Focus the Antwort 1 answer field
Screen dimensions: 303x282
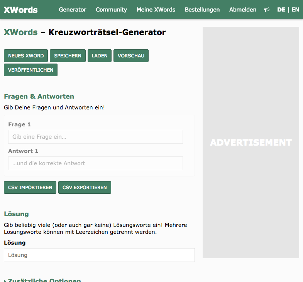pyautogui.click(x=95, y=163)
